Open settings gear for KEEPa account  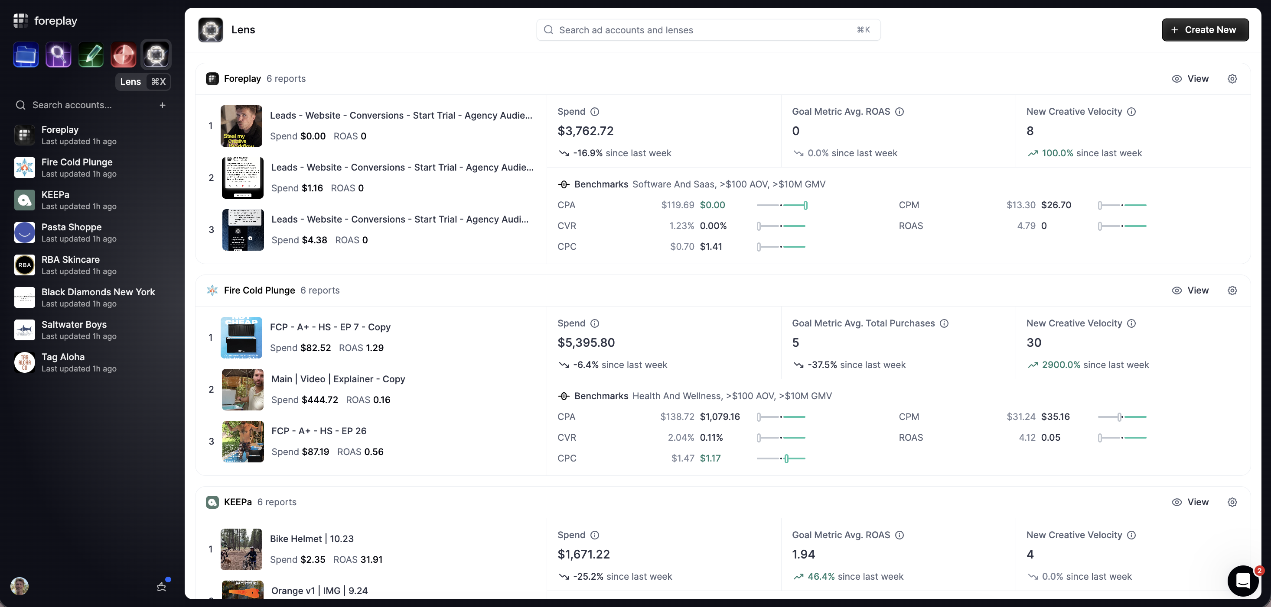click(1232, 502)
